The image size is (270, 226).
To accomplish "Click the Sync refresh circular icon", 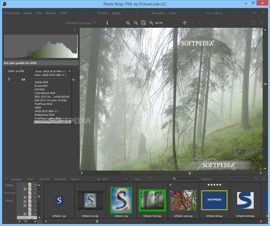I will (x=151, y=179).
